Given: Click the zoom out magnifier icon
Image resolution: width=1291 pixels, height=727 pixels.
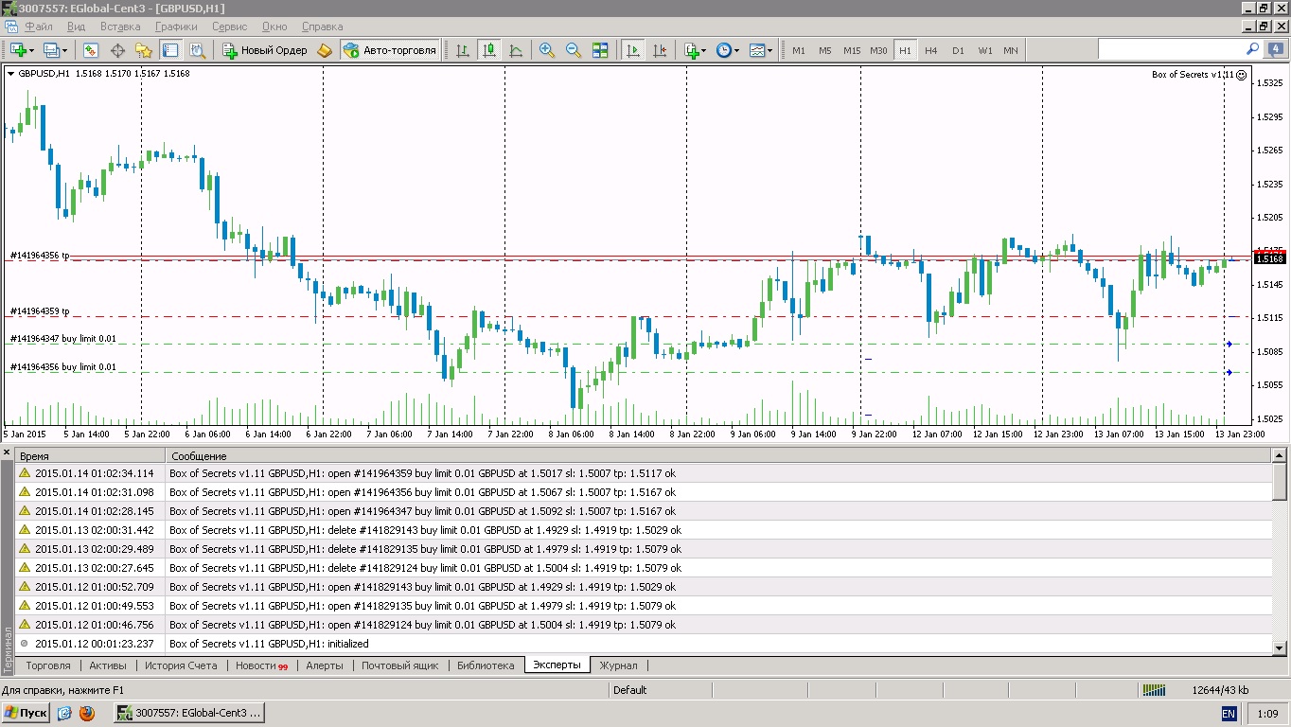Looking at the screenshot, I should pos(574,50).
